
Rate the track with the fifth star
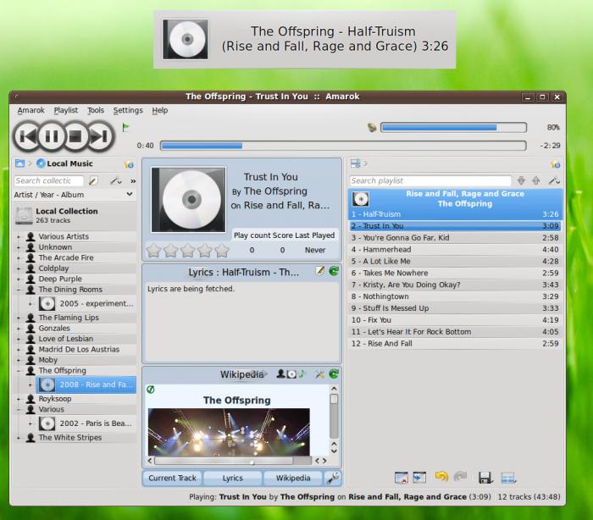[x=222, y=250]
